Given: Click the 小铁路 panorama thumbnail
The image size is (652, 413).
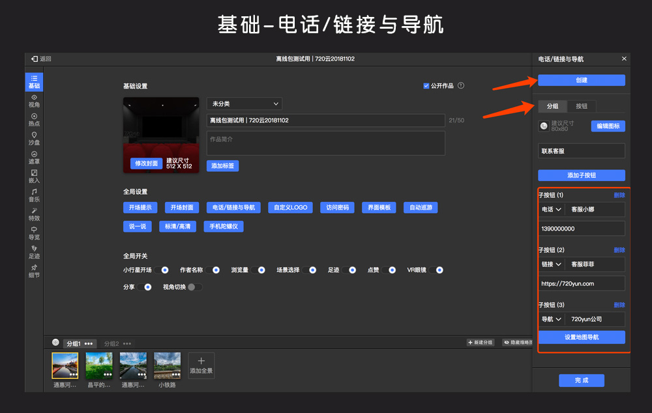Looking at the screenshot, I should (167, 366).
